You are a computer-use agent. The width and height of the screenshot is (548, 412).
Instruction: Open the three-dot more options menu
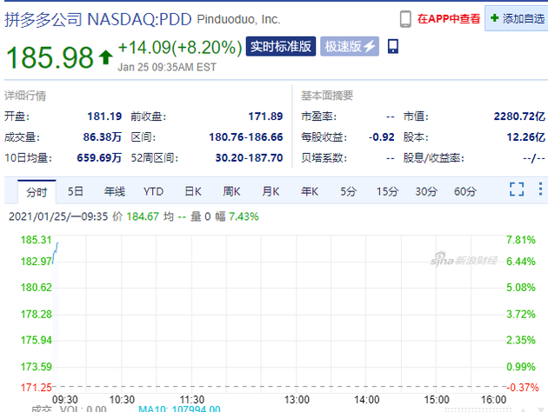click(x=540, y=189)
